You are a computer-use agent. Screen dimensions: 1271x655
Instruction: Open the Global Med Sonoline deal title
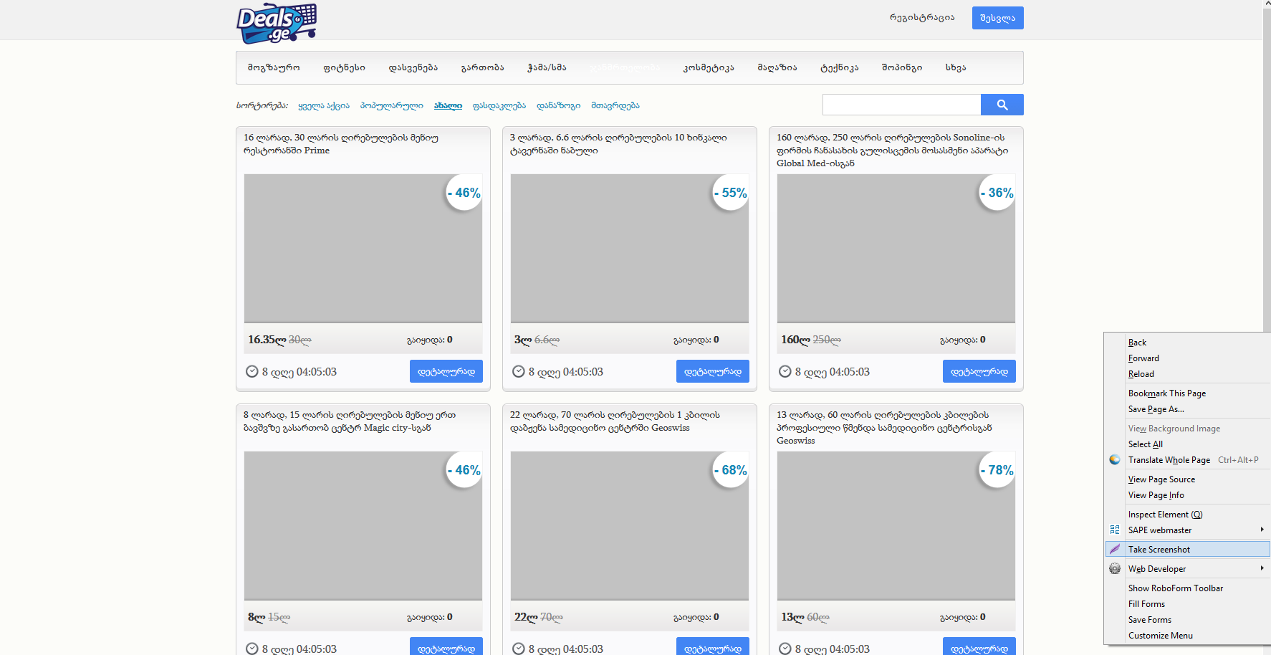(x=892, y=150)
